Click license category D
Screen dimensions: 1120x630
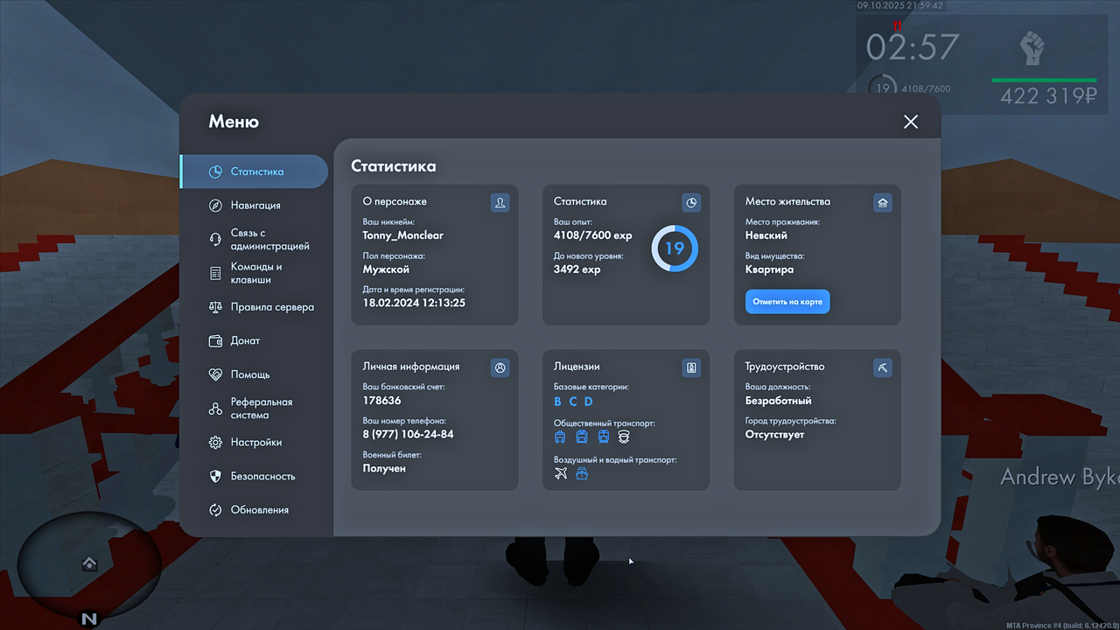[589, 402]
